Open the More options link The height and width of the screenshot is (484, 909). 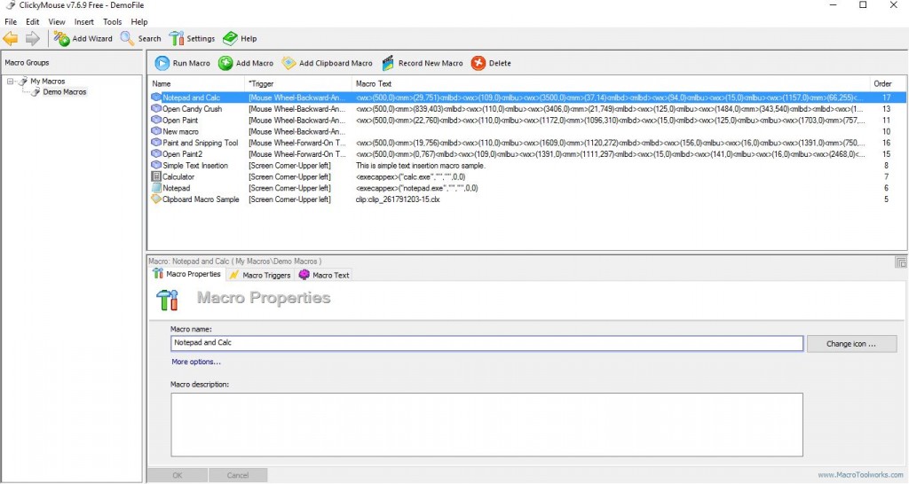click(x=196, y=362)
